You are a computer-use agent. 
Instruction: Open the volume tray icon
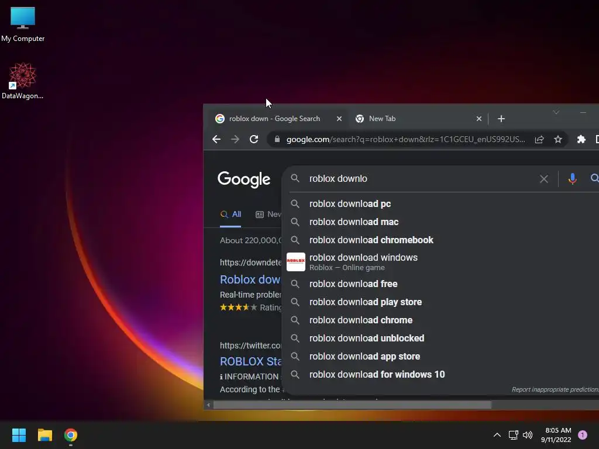tap(528, 435)
